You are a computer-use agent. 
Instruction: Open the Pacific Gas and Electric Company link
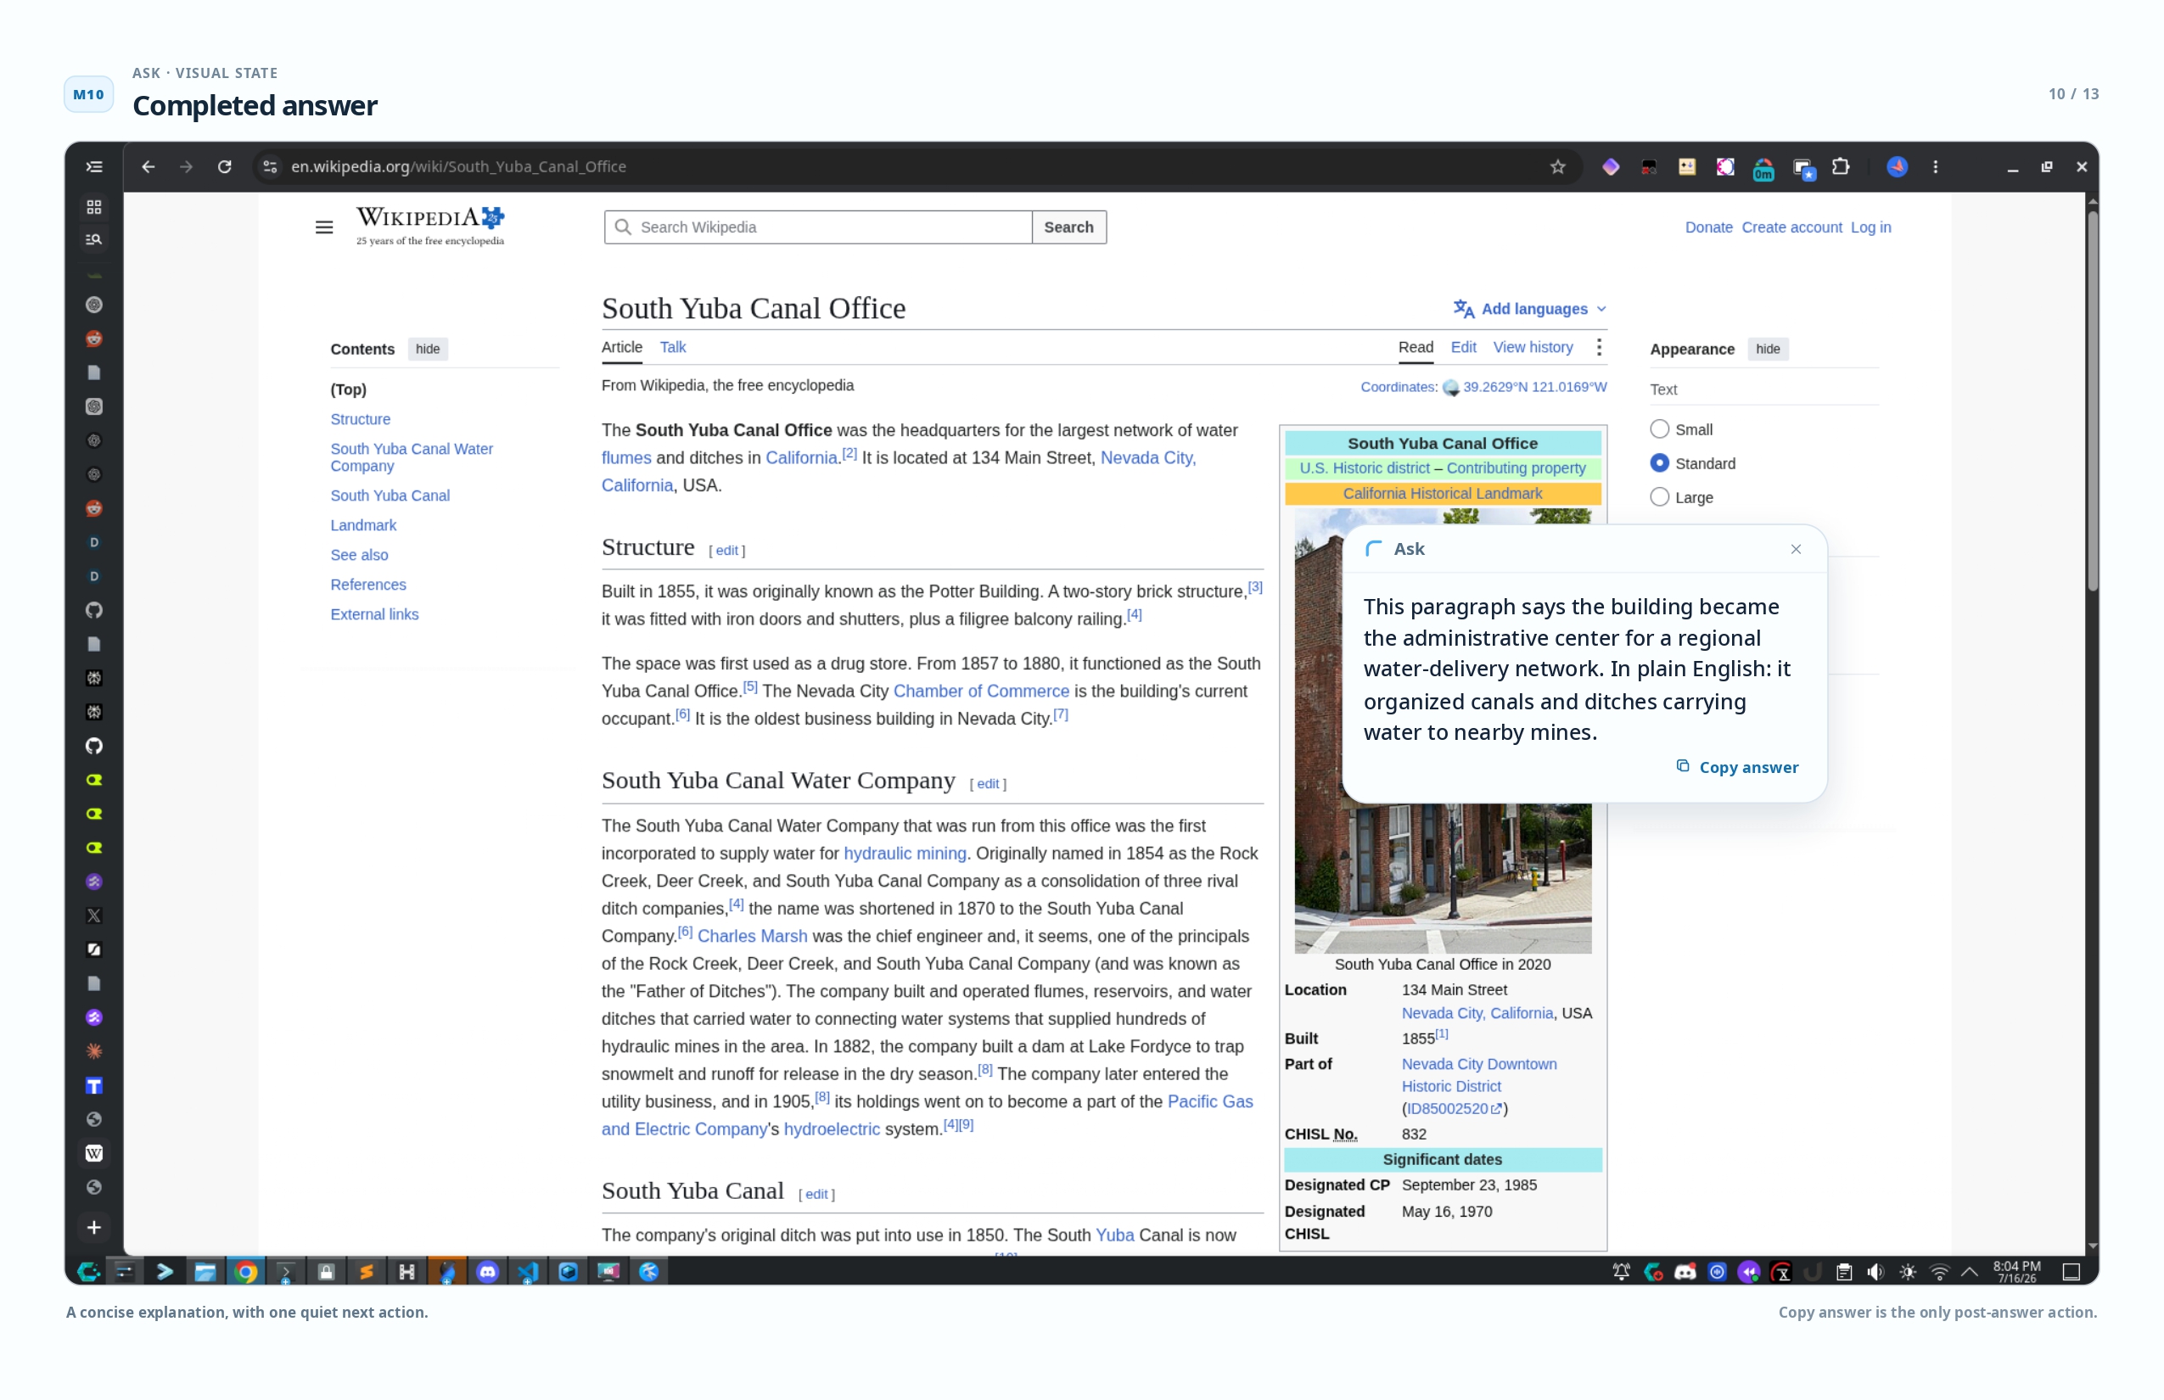tap(927, 1116)
